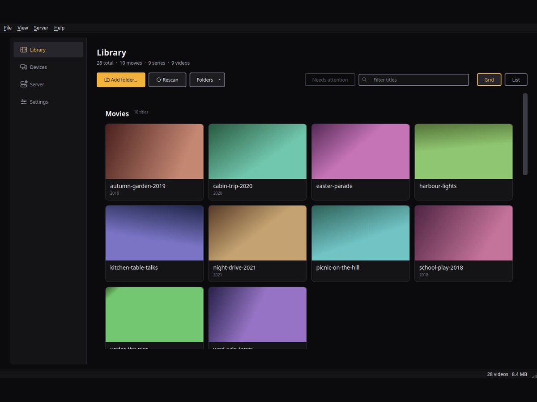Open the green under-the-pier thumbnail
537x402 pixels.
pos(154,315)
